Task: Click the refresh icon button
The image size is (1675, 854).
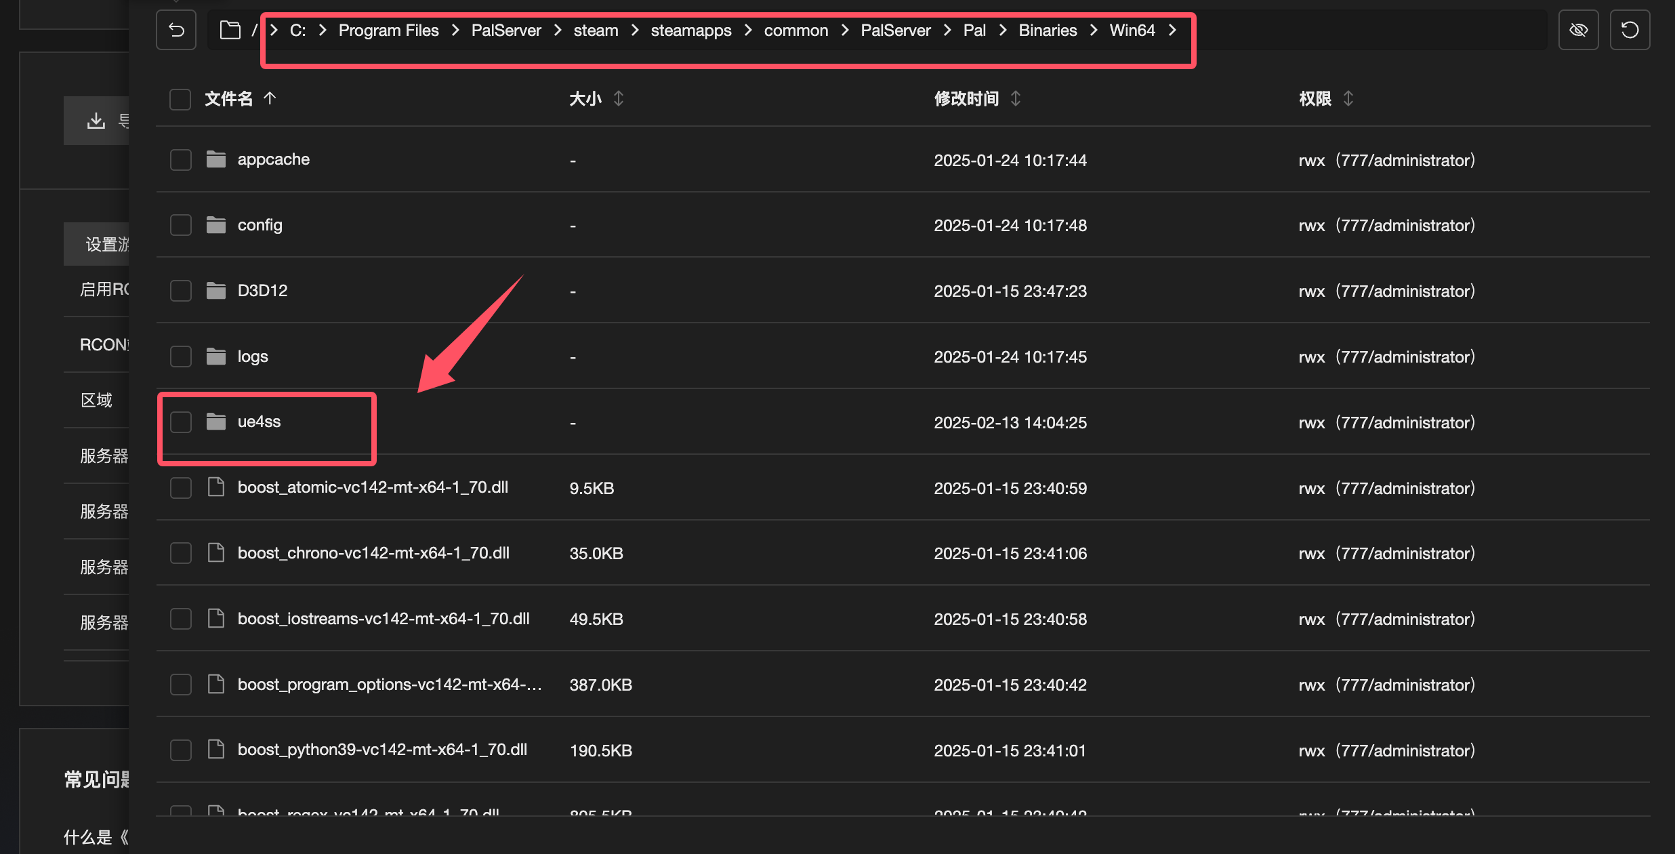Action: click(x=1630, y=30)
